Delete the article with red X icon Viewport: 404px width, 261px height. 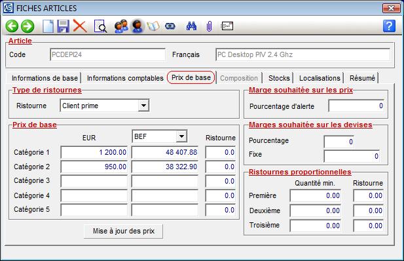pyautogui.click(x=80, y=26)
